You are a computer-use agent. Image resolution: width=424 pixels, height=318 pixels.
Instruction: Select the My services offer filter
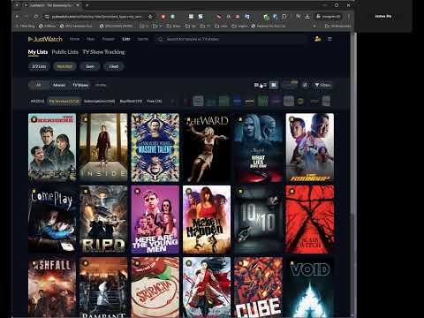point(64,101)
